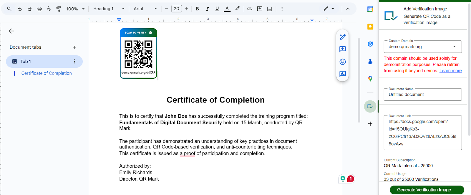Insert a link
Image resolution: width=471 pixels, height=195 pixels.
click(x=250, y=9)
